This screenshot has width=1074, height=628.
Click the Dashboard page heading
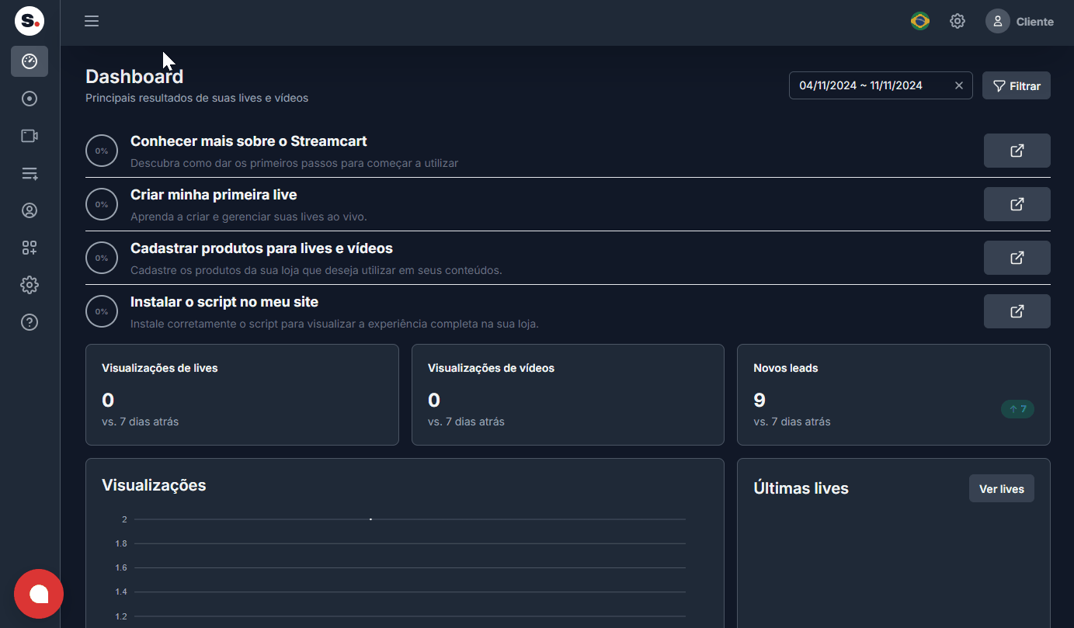tap(134, 76)
